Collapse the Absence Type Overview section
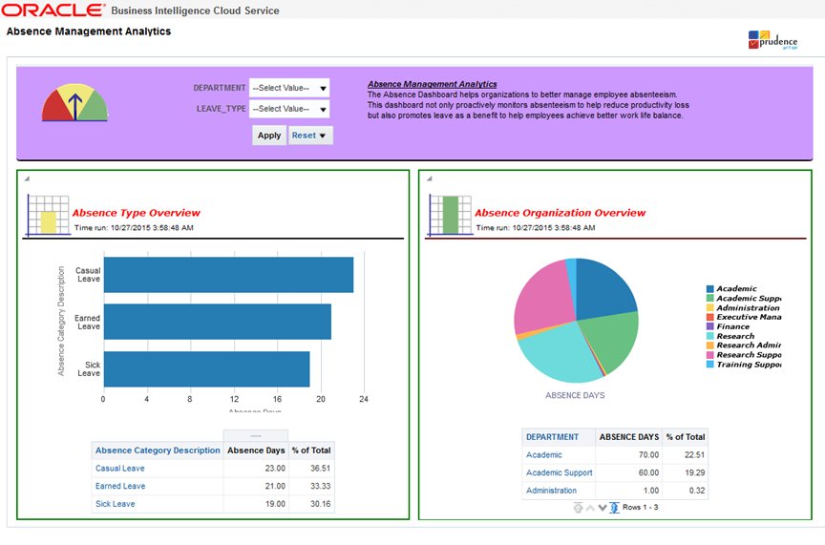The image size is (825, 545). [27, 178]
